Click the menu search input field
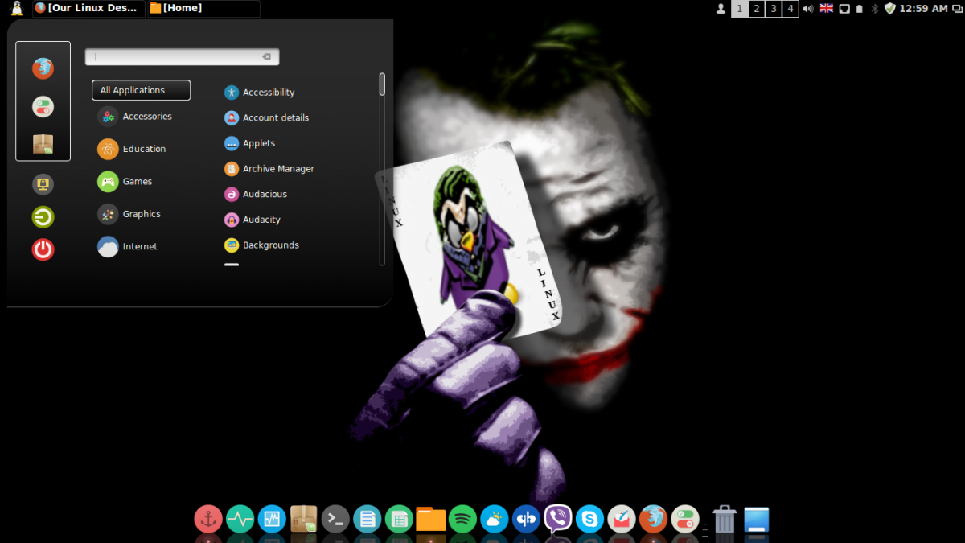The image size is (965, 543). tap(182, 57)
